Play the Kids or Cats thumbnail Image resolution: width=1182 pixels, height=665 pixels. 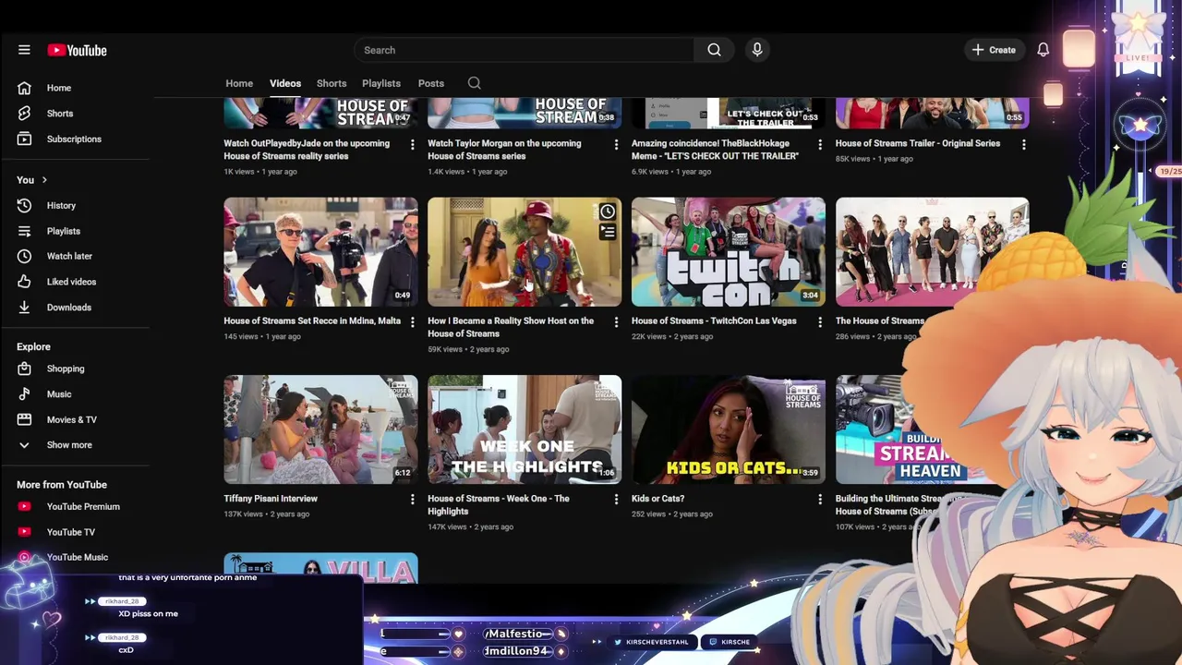729,429
